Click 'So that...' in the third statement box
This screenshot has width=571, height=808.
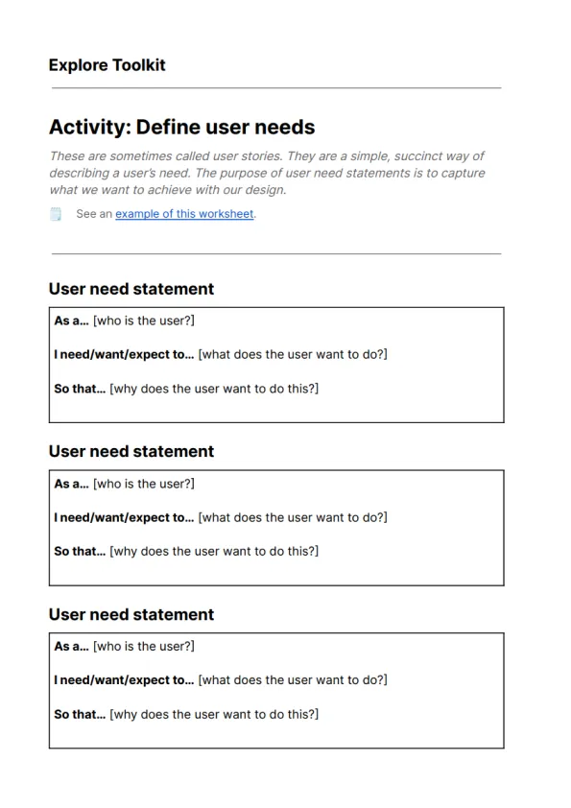tap(80, 714)
